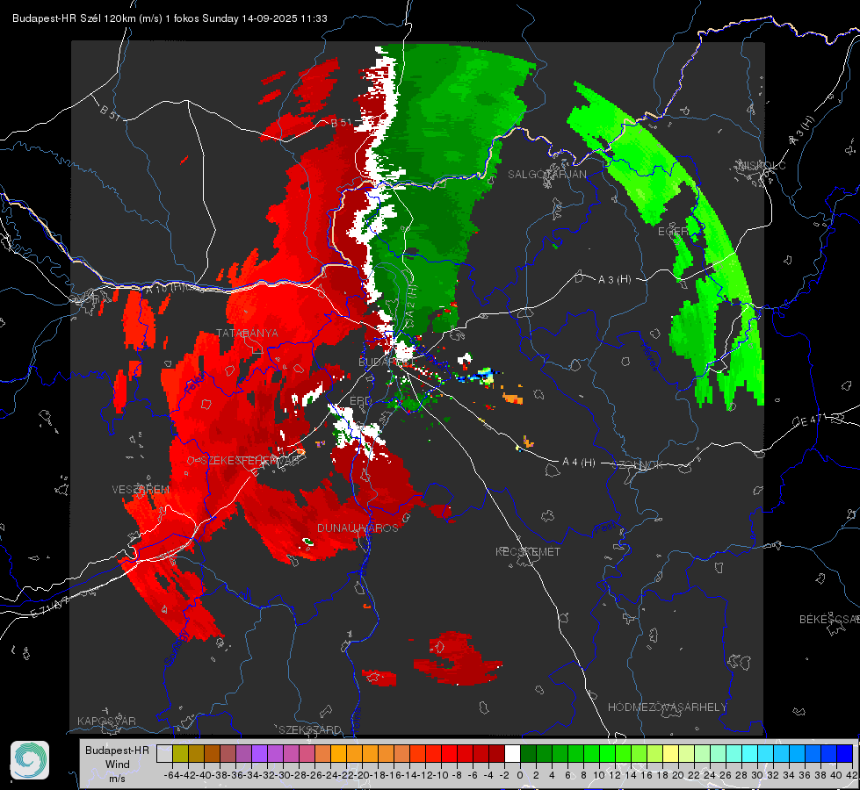Screen dimensions: 860x790
Task: Select the lime swatch between 14 and 16
Action: pos(639,753)
